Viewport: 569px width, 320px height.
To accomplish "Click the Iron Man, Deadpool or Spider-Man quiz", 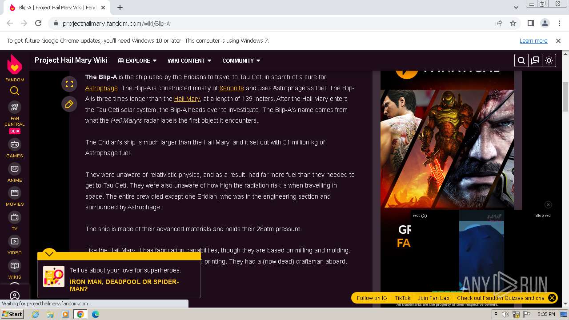I will (124, 285).
